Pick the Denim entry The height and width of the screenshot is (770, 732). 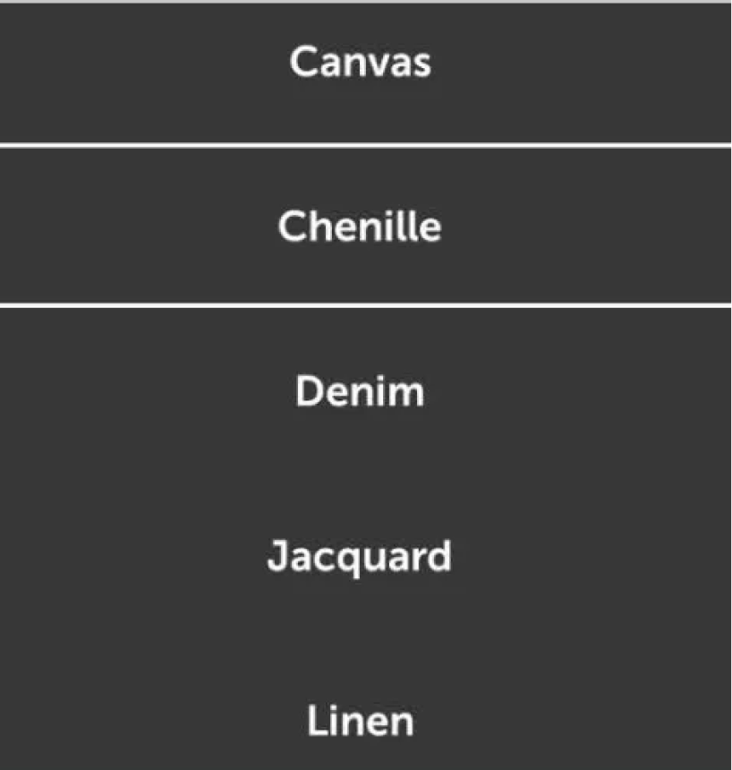(x=360, y=392)
